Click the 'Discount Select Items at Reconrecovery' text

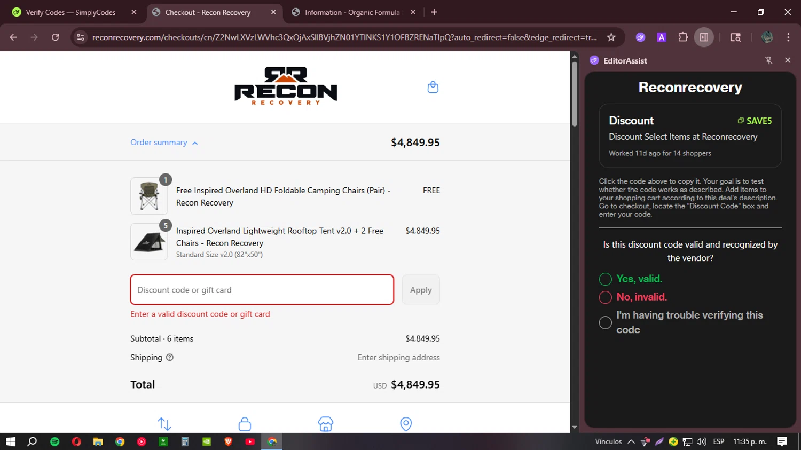click(x=683, y=137)
